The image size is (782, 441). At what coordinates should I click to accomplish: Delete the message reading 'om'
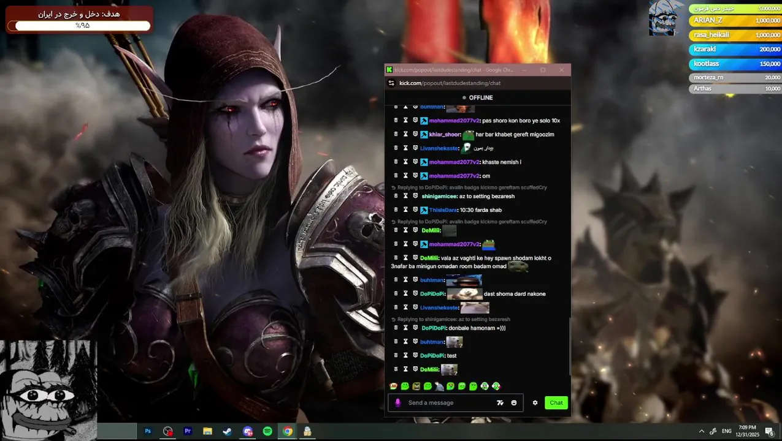[x=396, y=176]
